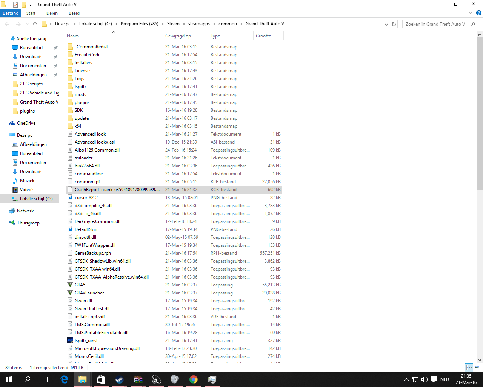The image size is (483, 387).
Task: Switch to large icons view in status bar
Action: pyautogui.click(x=477, y=367)
